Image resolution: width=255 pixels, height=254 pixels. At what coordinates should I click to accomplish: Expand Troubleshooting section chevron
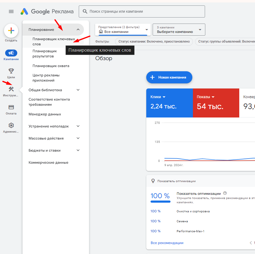tap(78, 126)
